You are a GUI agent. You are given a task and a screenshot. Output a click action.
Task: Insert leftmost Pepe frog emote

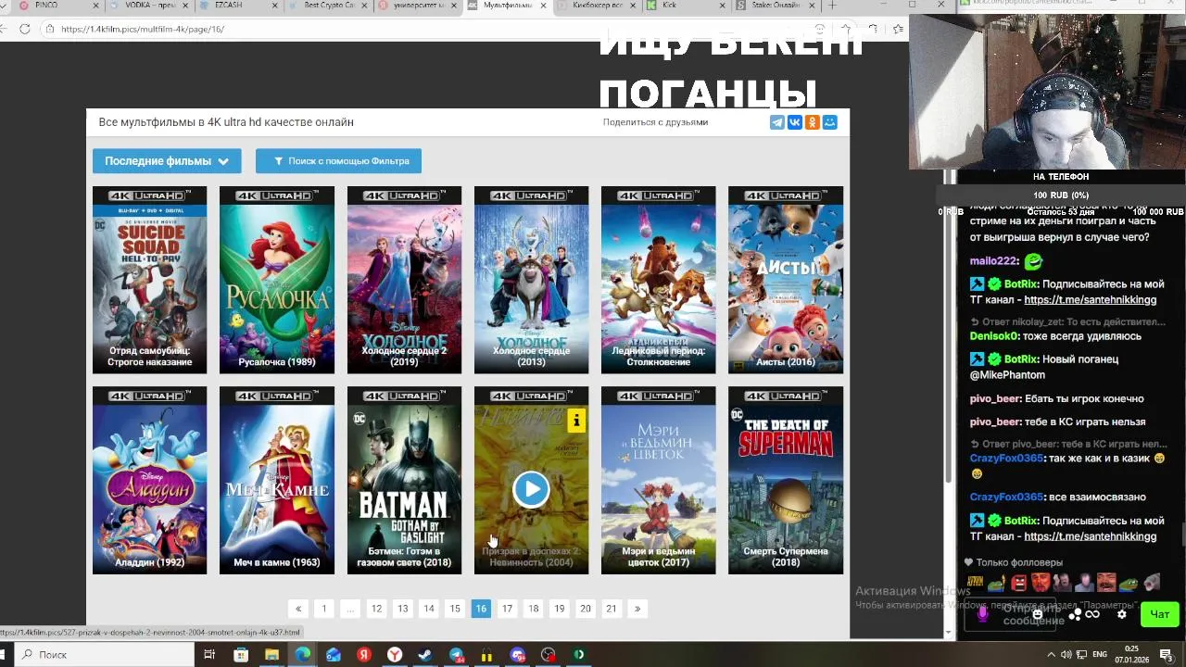[x=996, y=583]
